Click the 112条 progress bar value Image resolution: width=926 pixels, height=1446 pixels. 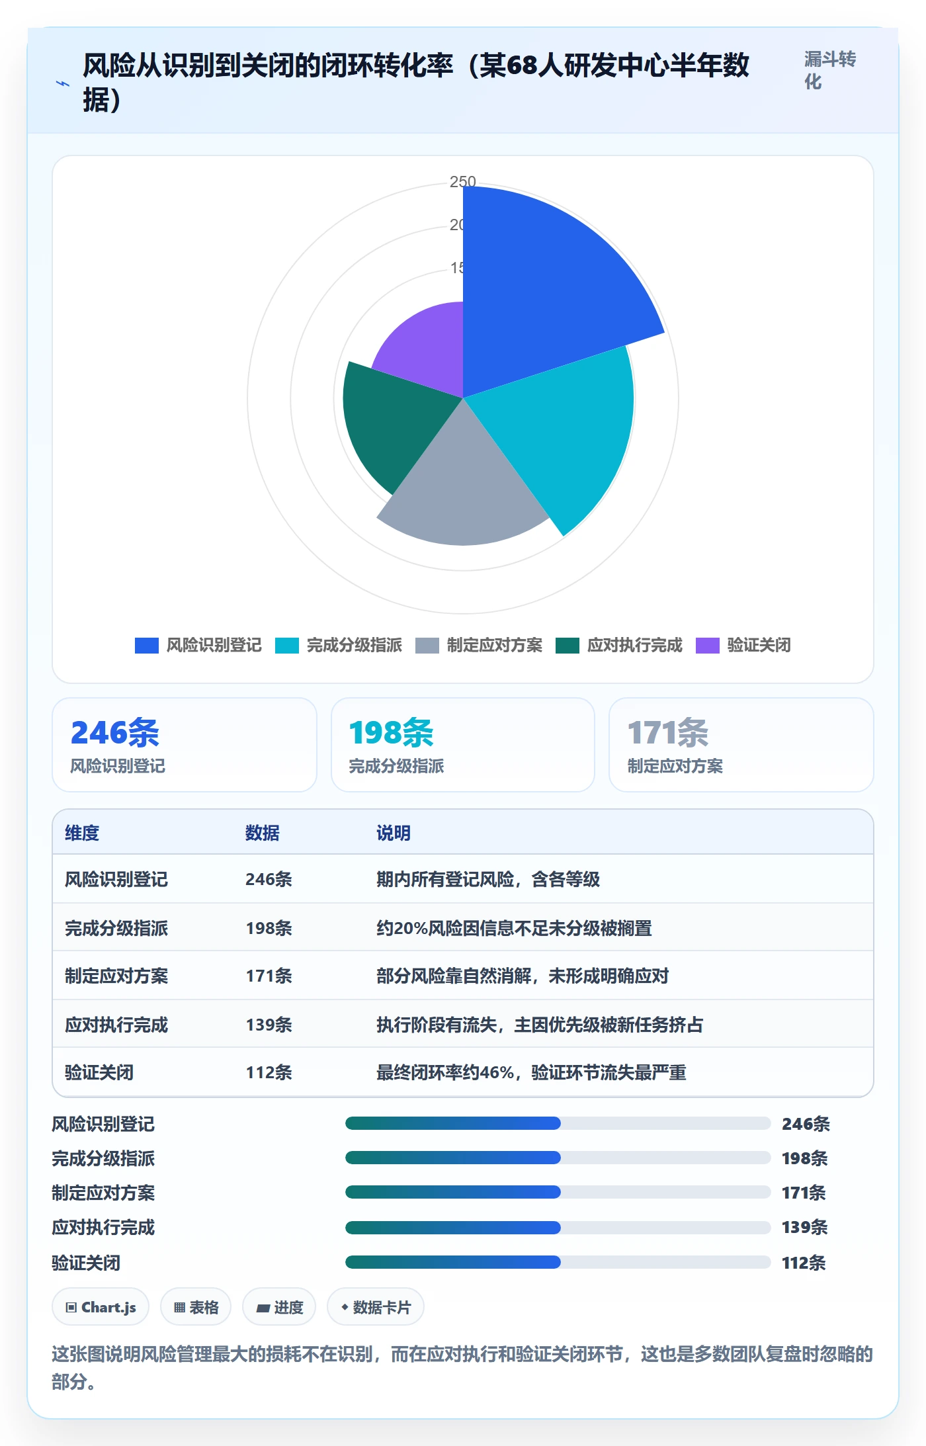pyautogui.click(x=804, y=1263)
